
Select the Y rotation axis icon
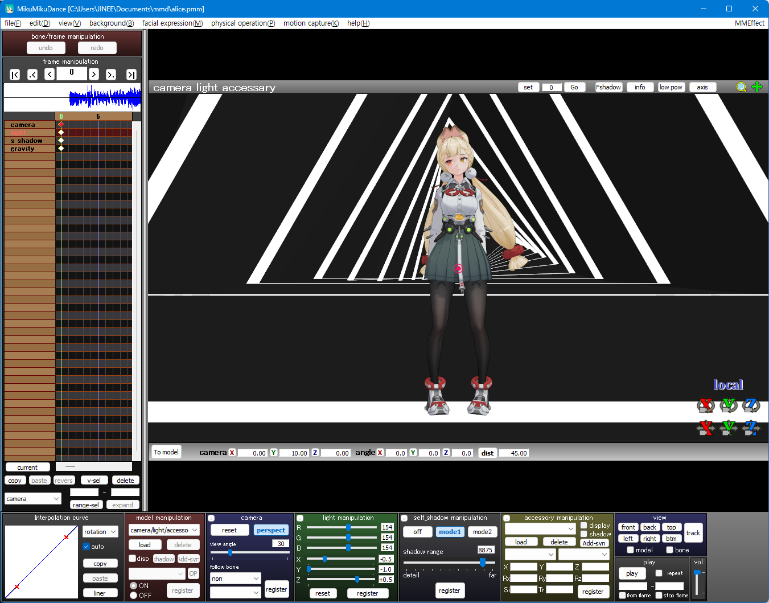click(729, 405)
